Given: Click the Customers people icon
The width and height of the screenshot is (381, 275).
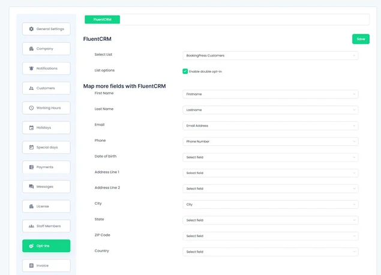Looking at the screenshot, I should [x=31, y=88].
